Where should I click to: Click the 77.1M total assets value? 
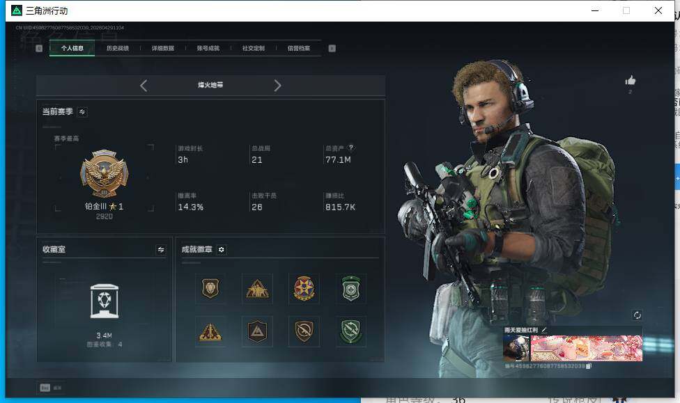(x=339, y=160)
